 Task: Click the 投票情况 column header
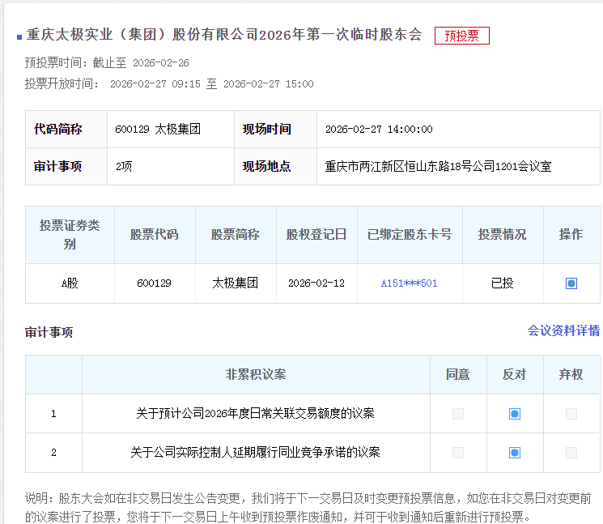pos(503,235)
